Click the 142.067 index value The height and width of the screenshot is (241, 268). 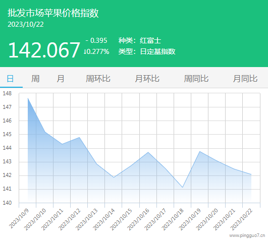pos(44,50)
